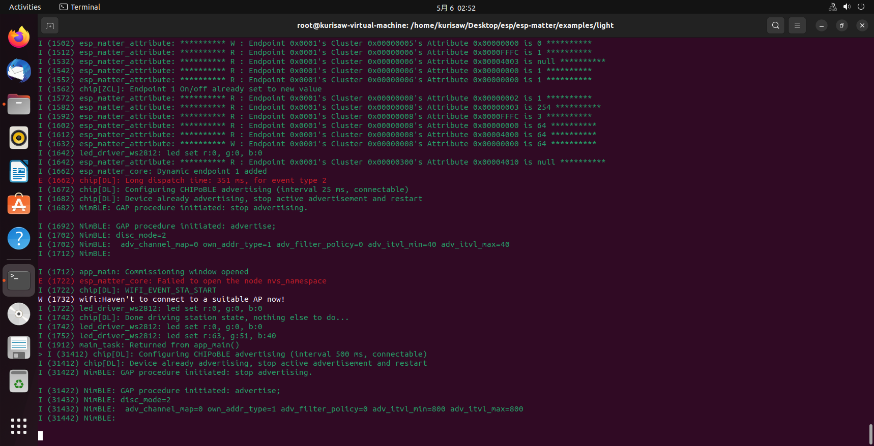Open the Help application
The width and height of the screenshot is (874, 446).
[x=19, y=238]
